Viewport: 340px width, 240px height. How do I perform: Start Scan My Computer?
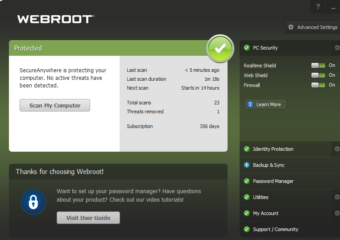[x=55, y=105]
